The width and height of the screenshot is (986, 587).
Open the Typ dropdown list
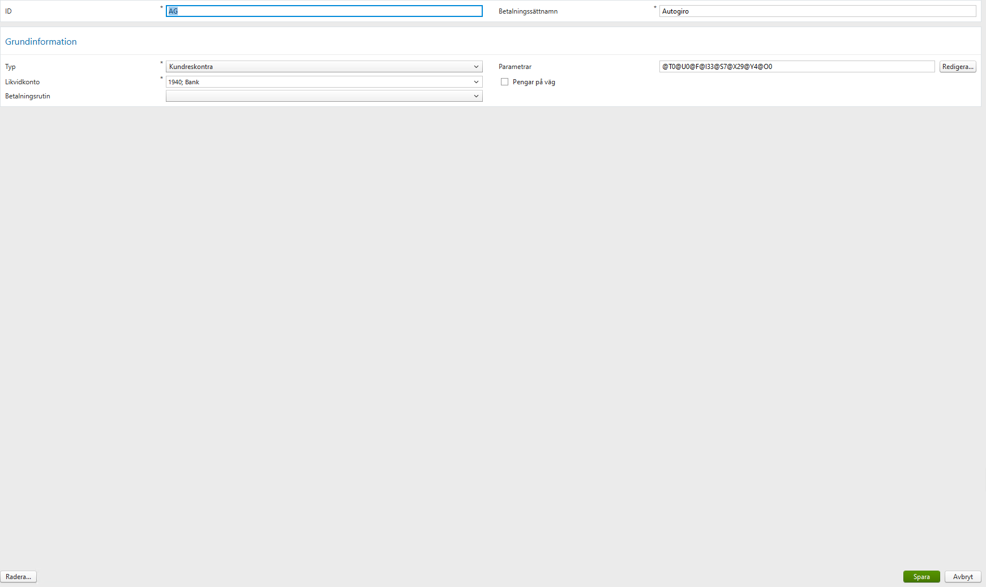click(x=323, y=66)
